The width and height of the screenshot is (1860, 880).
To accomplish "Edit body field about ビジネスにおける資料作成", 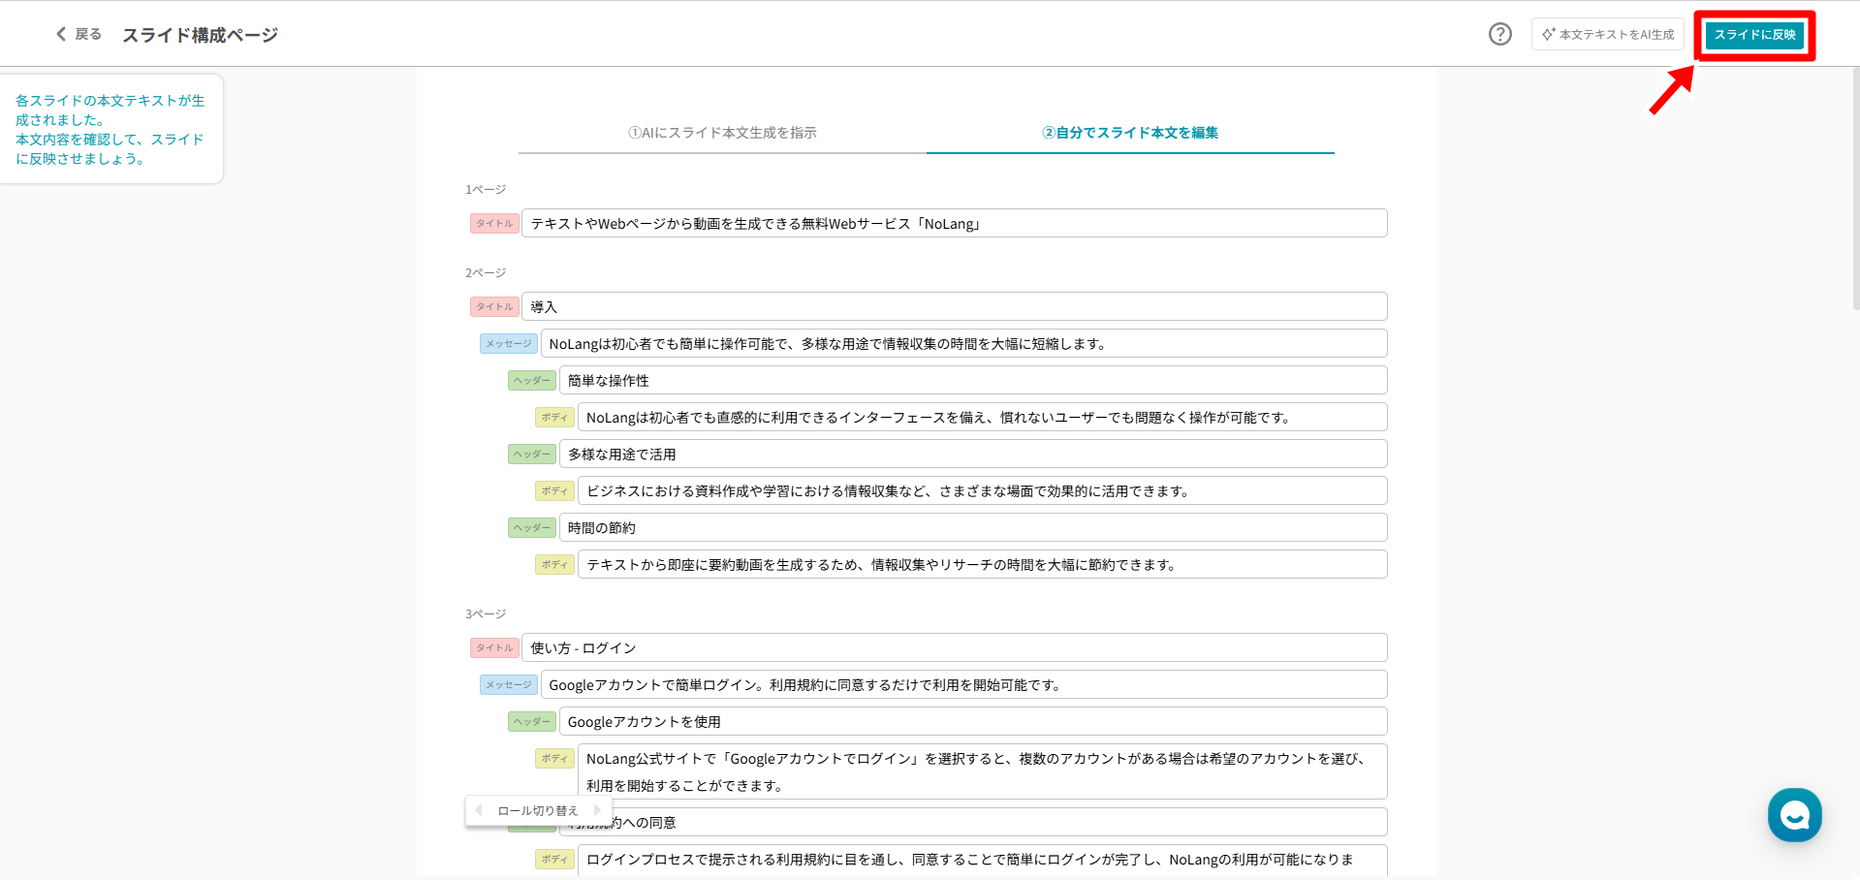I will tap(982, 490).
